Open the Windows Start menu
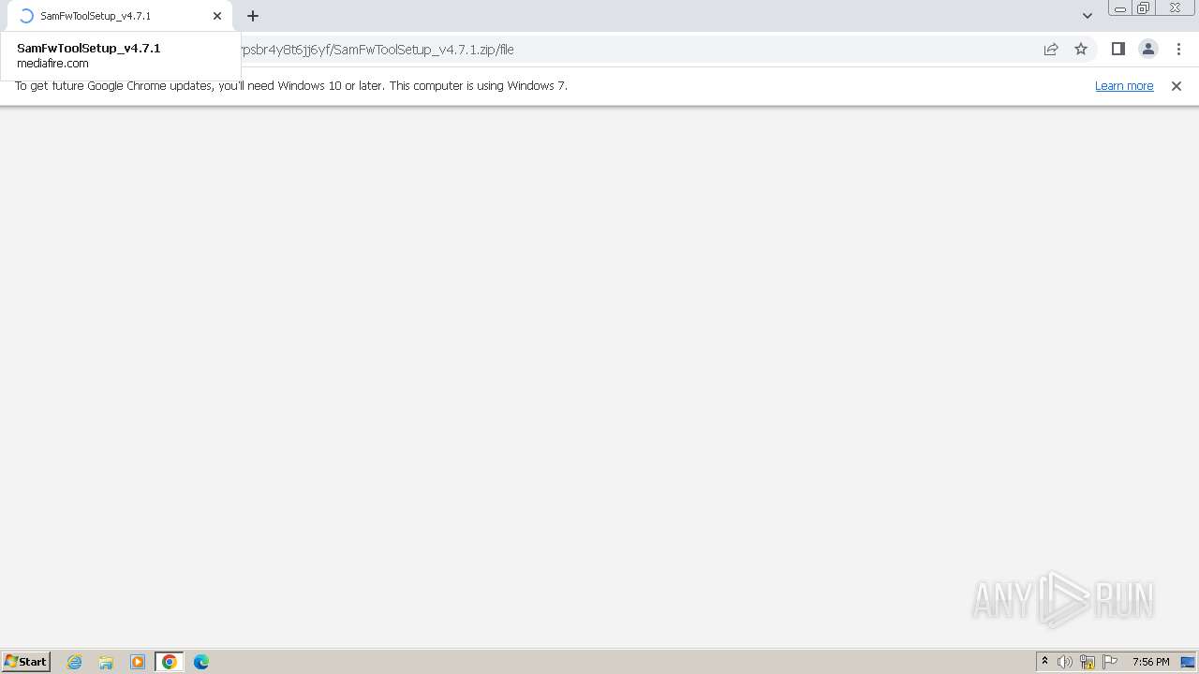Screen dimensions: 1199x674 coord(26,662)
